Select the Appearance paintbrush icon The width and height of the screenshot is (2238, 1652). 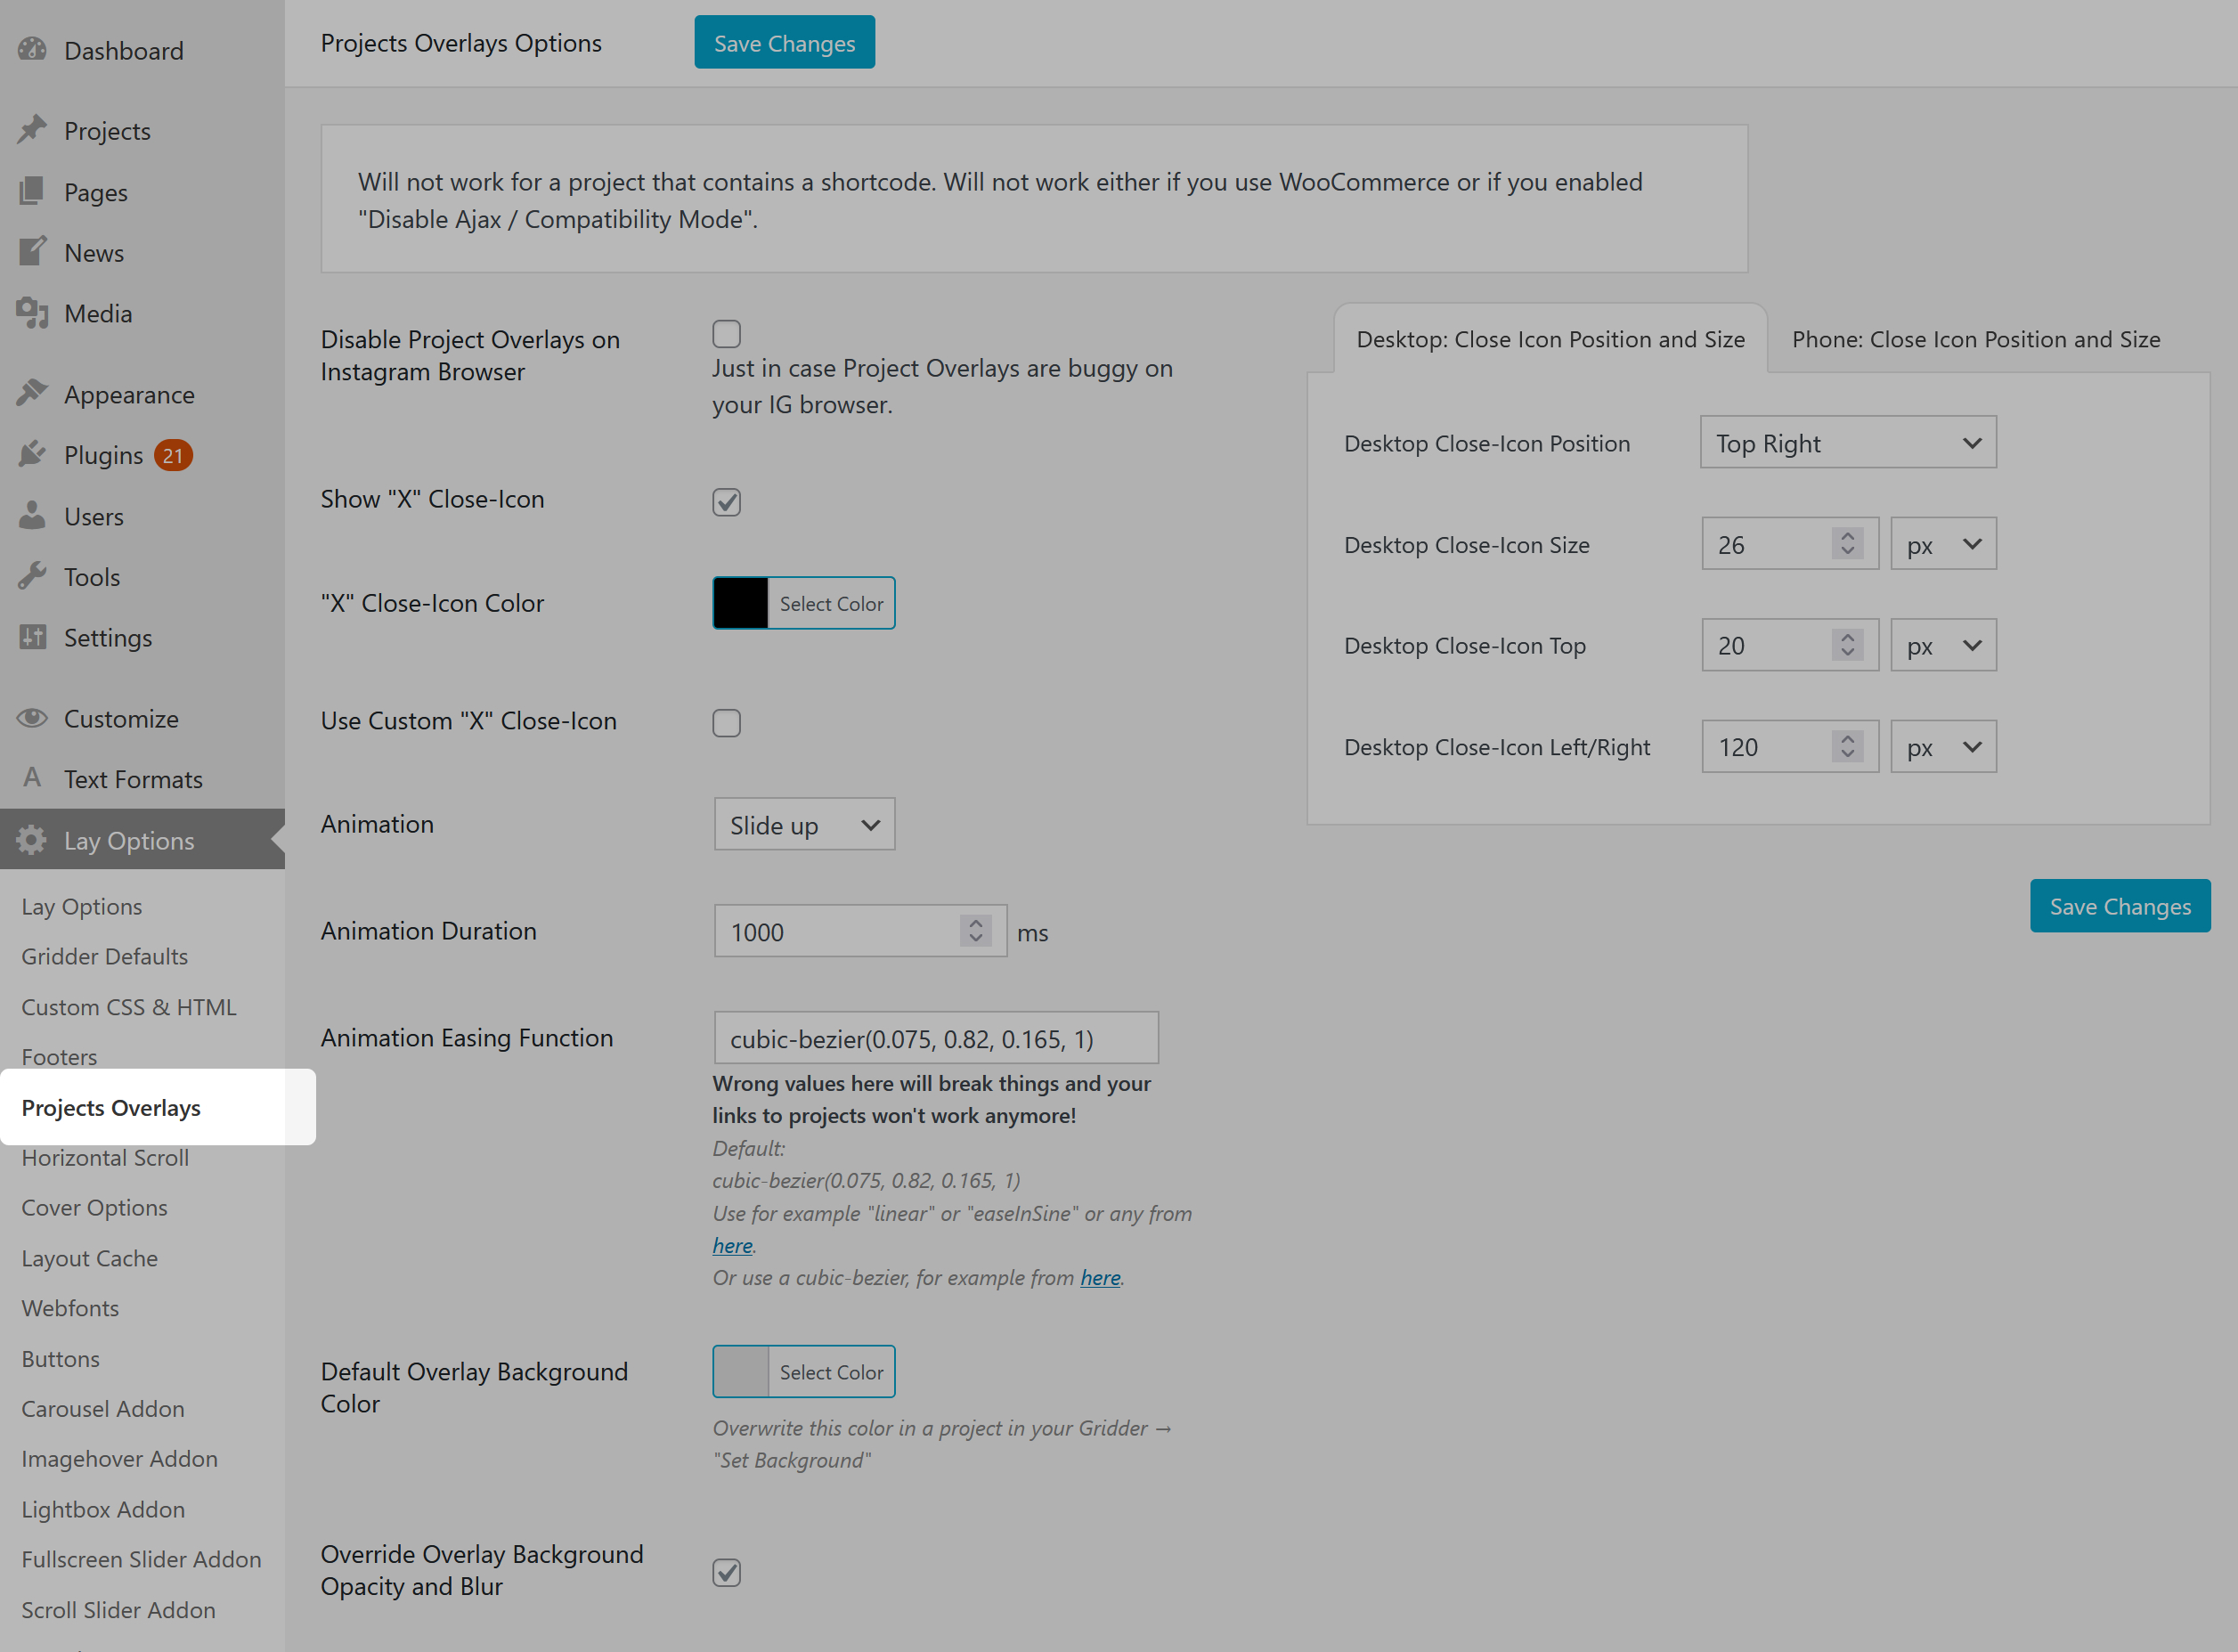click(x=33, y=393)
